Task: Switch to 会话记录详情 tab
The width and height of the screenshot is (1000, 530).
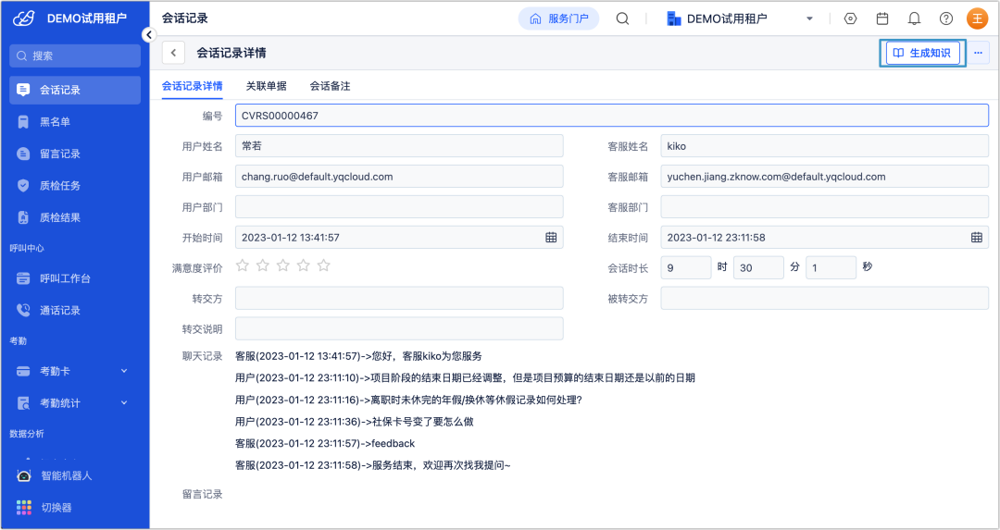Action: tap(192, 86)
